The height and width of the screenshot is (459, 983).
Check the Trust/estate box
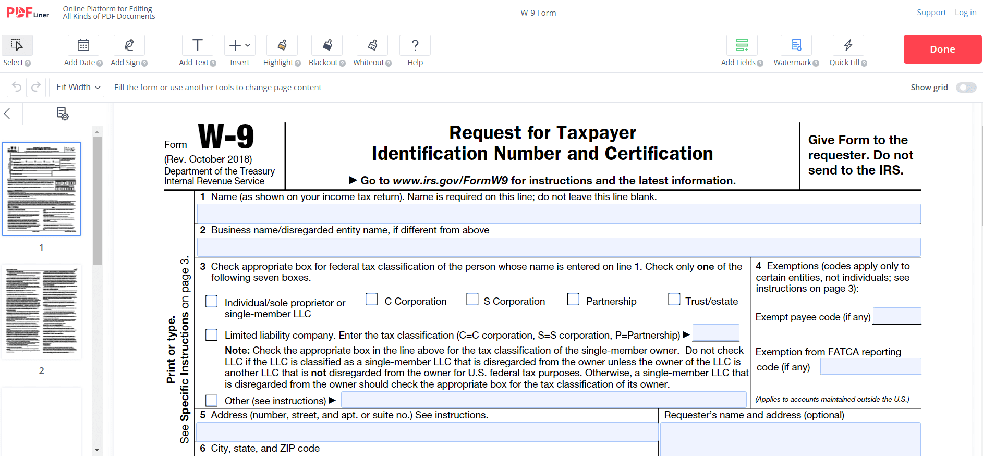point(674,300)
